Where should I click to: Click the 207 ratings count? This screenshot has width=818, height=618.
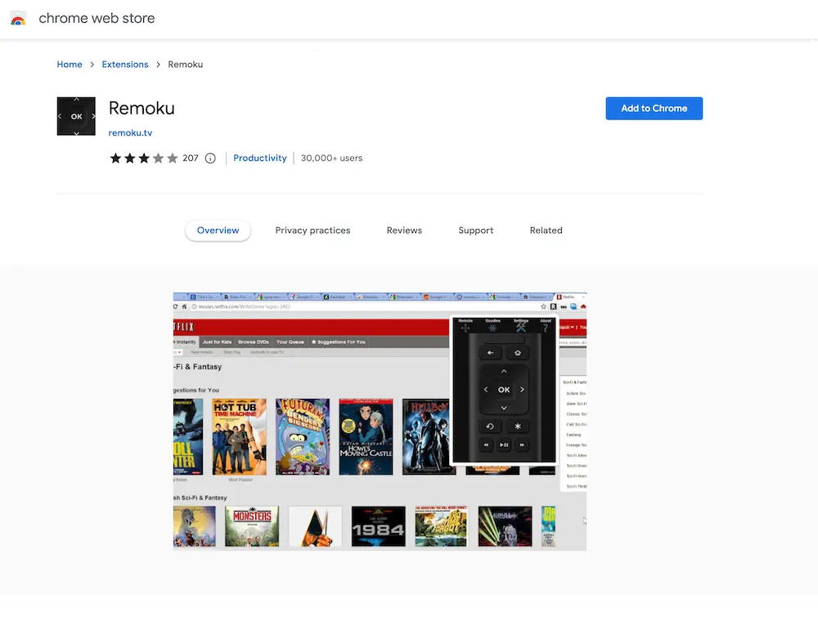click(x=191, y=158)
